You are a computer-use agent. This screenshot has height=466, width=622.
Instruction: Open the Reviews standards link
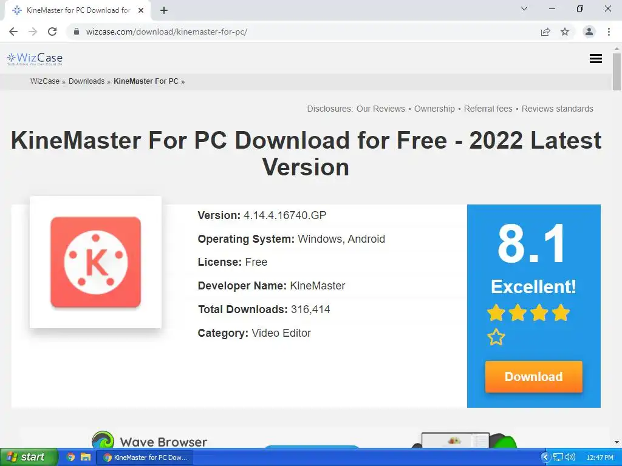pyautogui.click(x=558, y=109)
